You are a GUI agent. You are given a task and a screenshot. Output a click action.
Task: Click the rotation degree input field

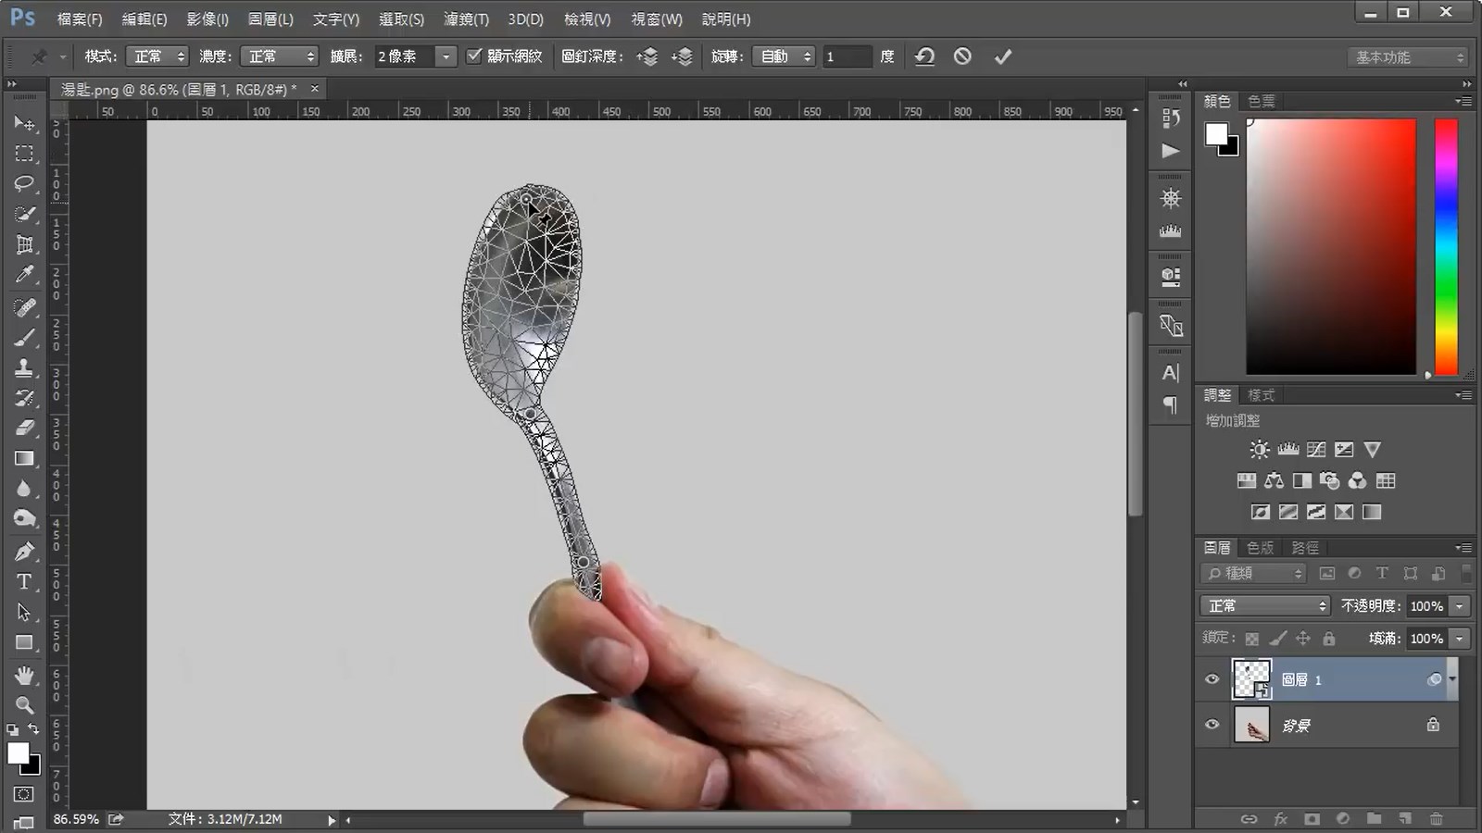coord(847,56)
